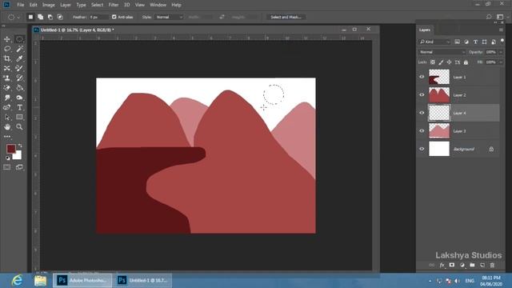Open the File menu
Screen dimensions: 512x288
click(21, 5)
